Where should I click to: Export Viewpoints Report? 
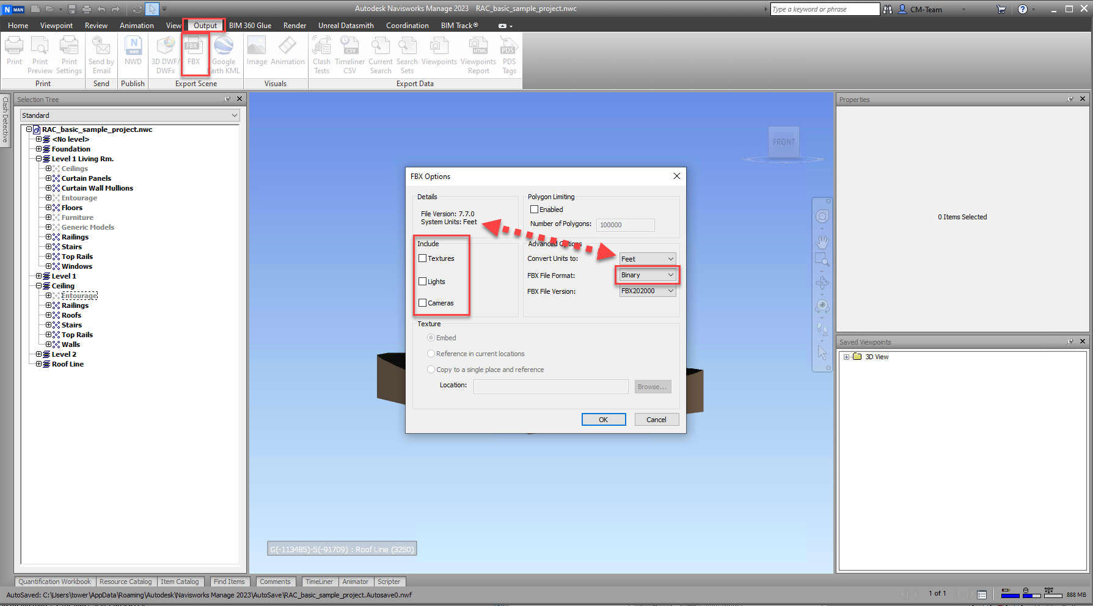pyautogui.click(x=478, y=55)
